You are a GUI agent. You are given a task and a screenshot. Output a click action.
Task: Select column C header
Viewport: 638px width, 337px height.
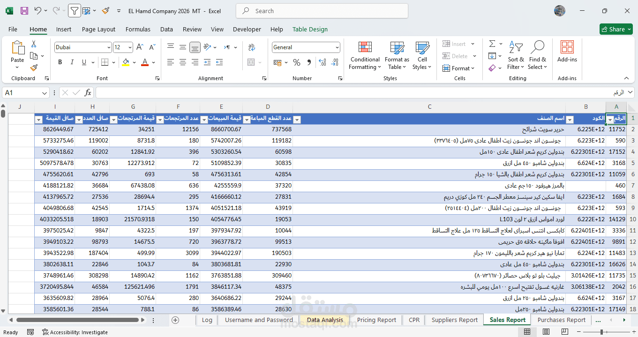429,107
